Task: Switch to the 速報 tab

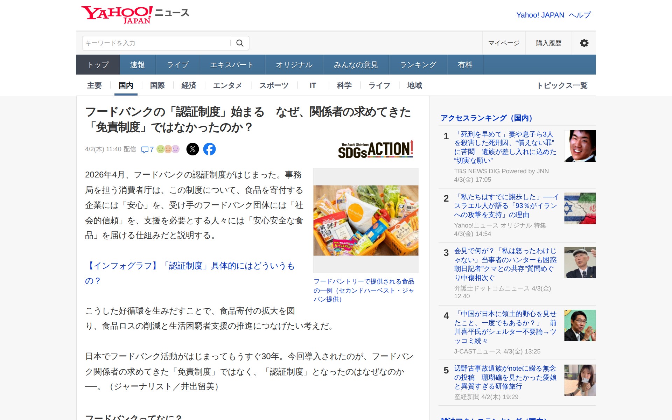Action: click(137, 65)
